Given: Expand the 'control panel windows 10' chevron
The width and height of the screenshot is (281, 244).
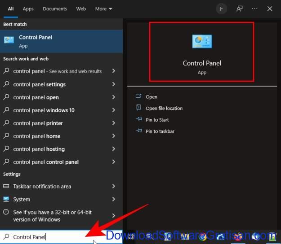Looking at the screenshot, I should click(114, 110).
